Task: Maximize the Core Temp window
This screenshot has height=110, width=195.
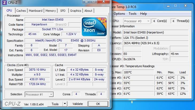Action: pyautogui.click(x=175, y=6)
